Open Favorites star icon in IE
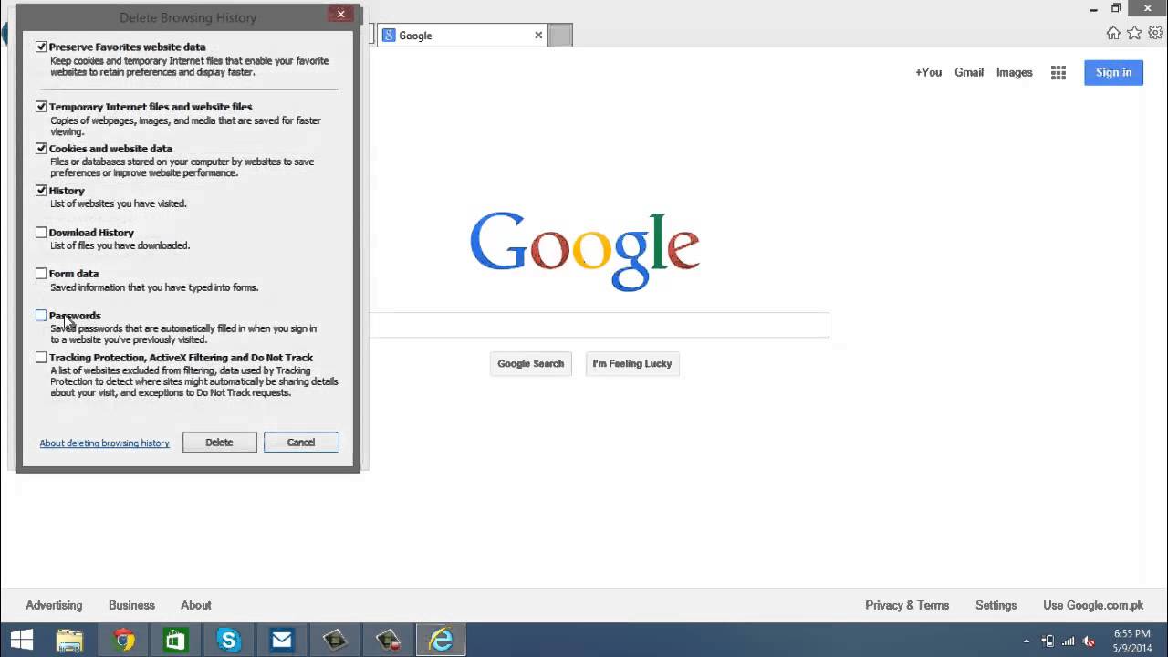The image size is (1168, 657). 1134,33
